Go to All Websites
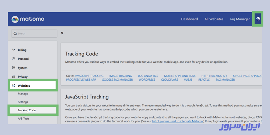The height and width of the screenshot is (135, 270). click(x=214, y=19)
